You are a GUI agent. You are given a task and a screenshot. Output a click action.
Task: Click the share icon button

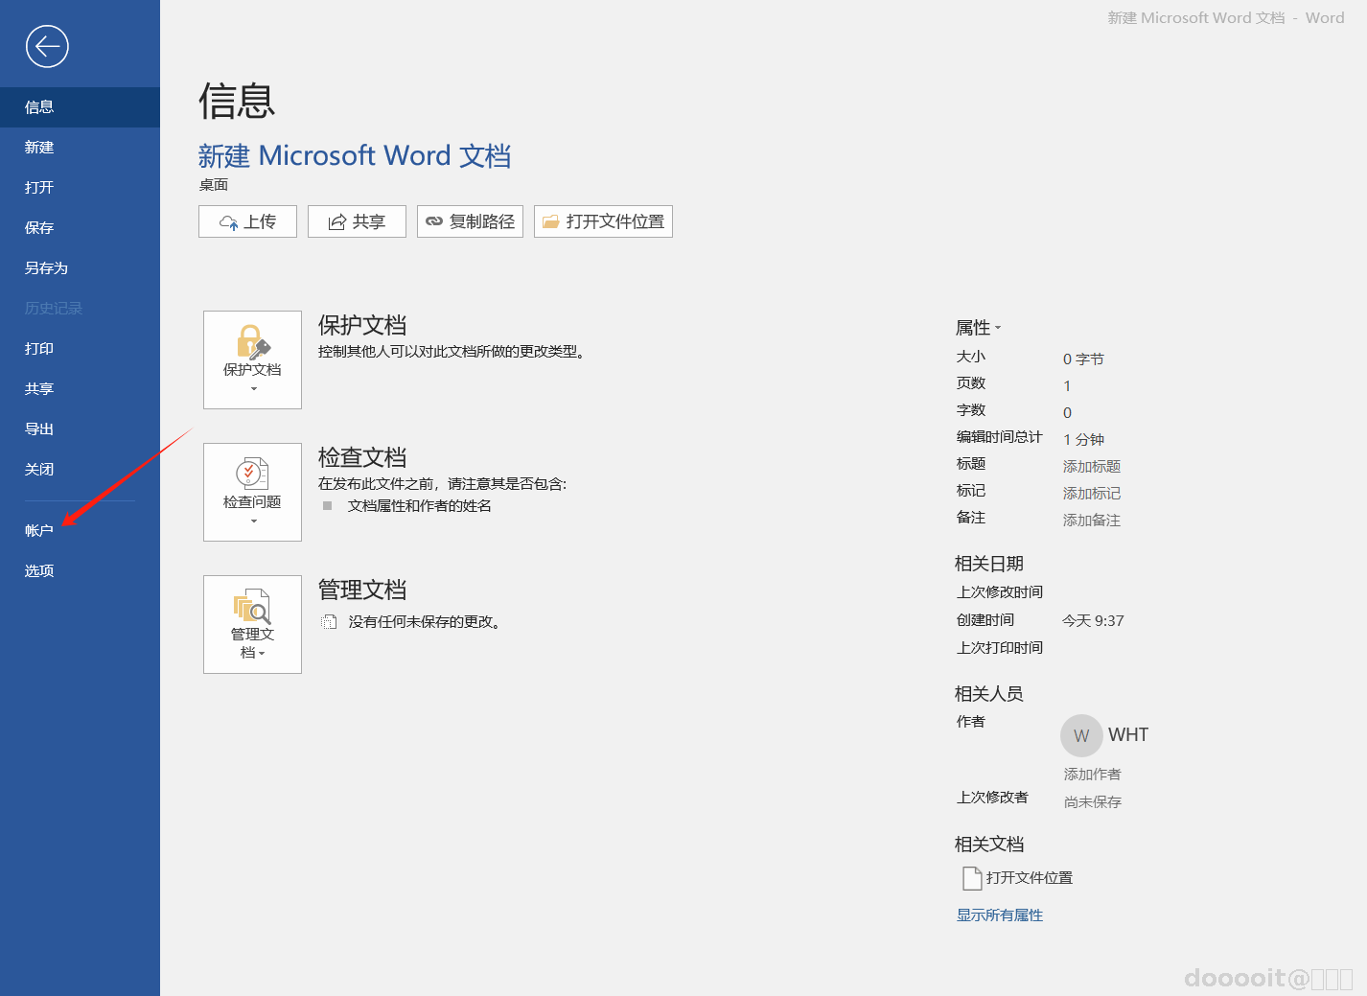[x=357, y=221]
